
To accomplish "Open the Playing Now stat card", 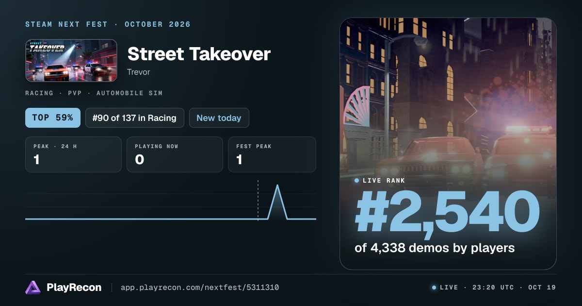I will [175, 154].
